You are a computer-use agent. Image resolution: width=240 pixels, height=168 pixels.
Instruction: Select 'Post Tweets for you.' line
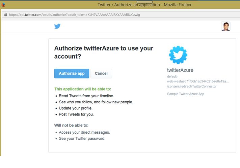click(x=76, y=114)
